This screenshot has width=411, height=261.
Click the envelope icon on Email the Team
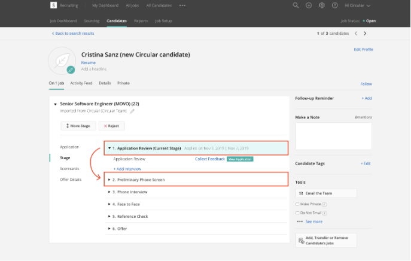pyautogui.click(x=301, y=193)
